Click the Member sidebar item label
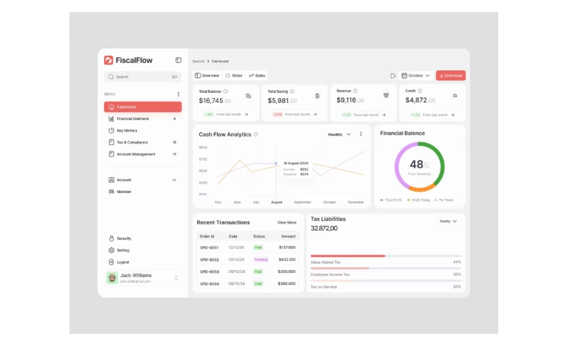This screenshot has width=571, height=343. point(123,192)
